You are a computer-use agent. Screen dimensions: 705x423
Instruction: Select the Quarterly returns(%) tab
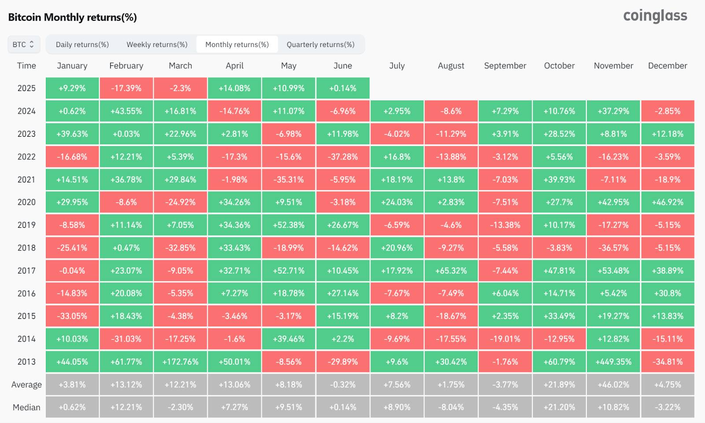pos(320,44)
